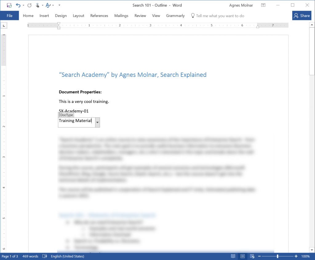Click scroll down arrow on vertical scrollbar
The height and width of the screenshot is (260, 315).
pos(312,250)
